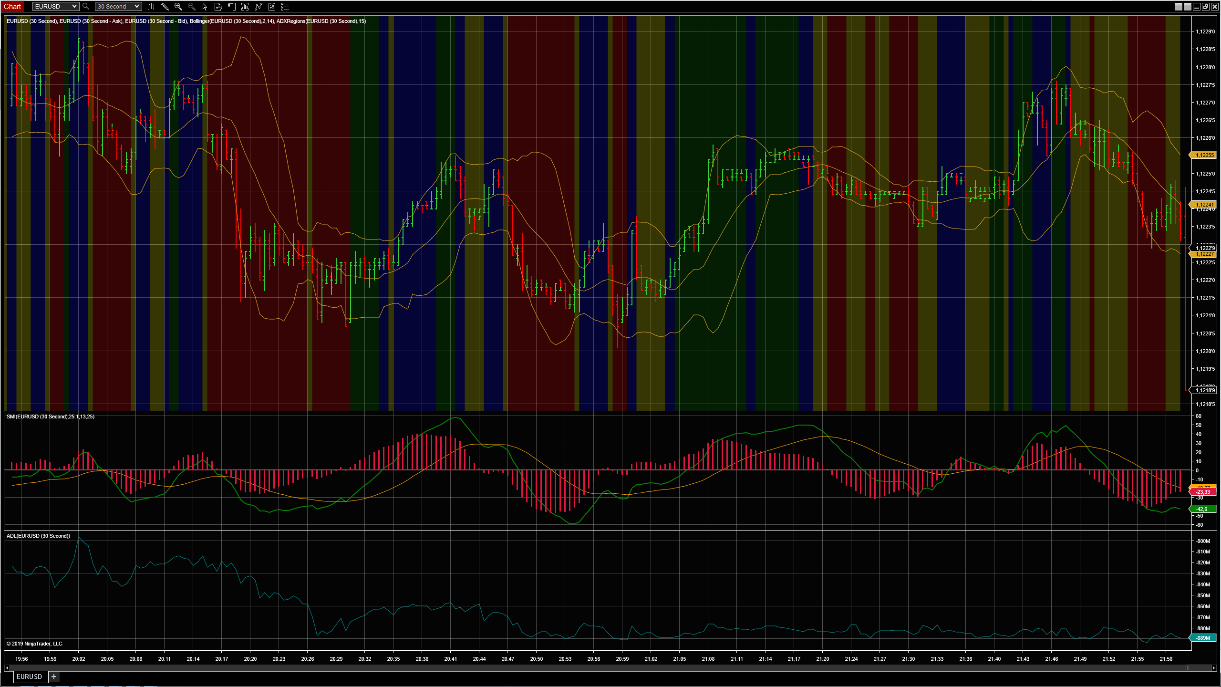
Task: Open the Strategies line-node icon
Action: (x=259, y=7)
